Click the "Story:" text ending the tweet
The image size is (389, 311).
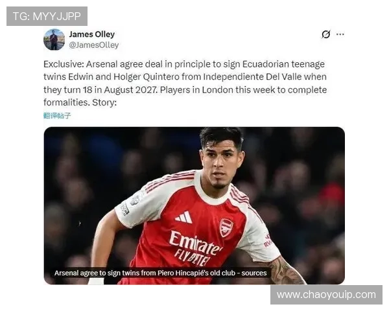tap(104, 102)
